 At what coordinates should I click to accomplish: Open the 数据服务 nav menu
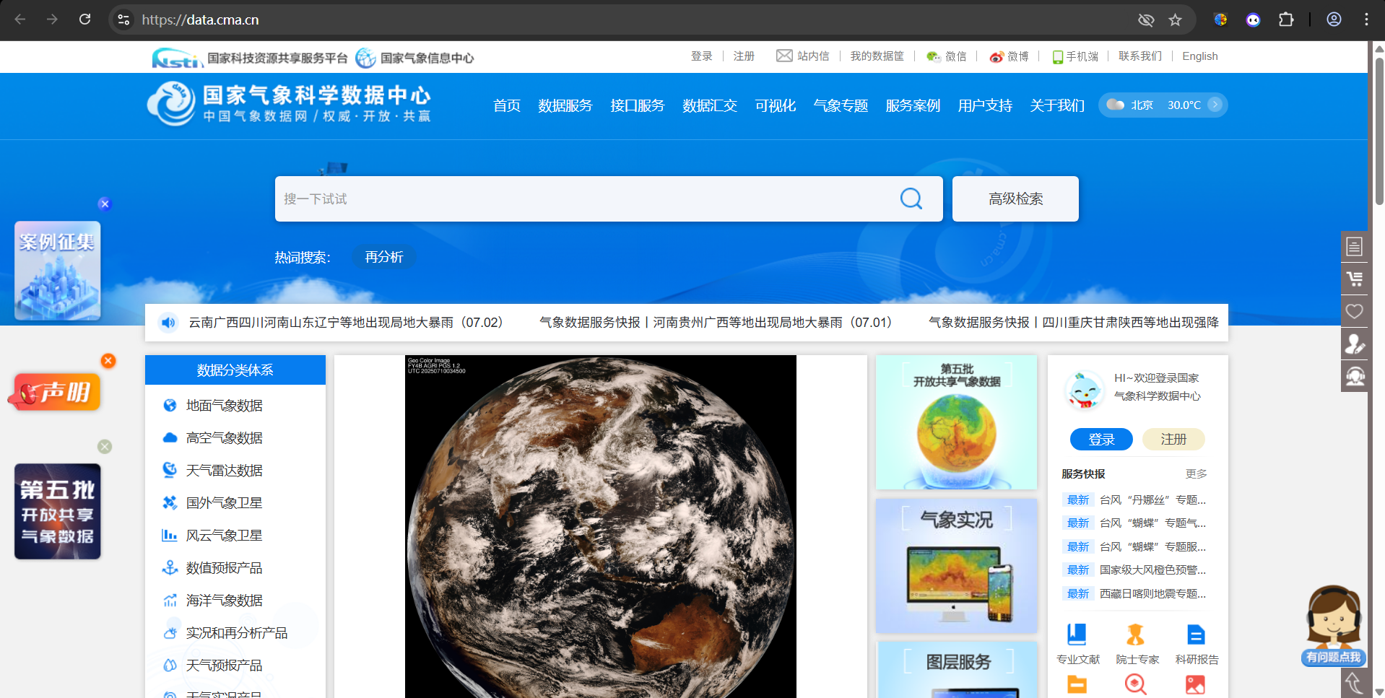click(565, 105)
